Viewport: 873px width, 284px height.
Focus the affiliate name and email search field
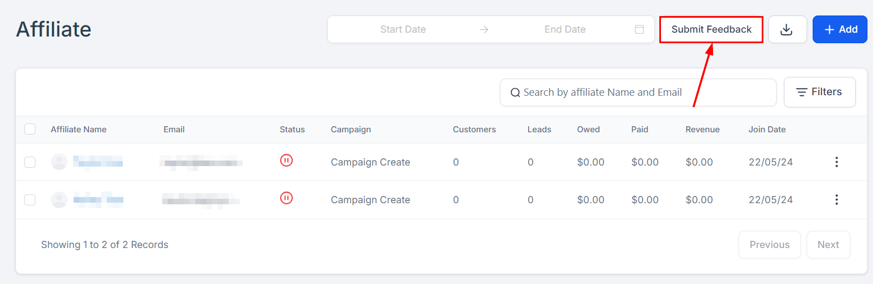[x=642, y=92]
